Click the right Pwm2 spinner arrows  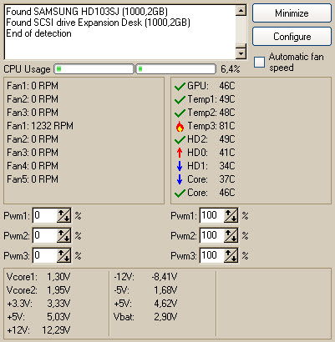[231, 236]
